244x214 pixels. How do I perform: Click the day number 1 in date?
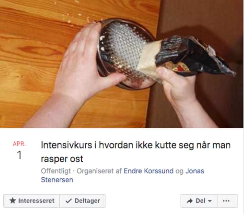pos(19,155)
